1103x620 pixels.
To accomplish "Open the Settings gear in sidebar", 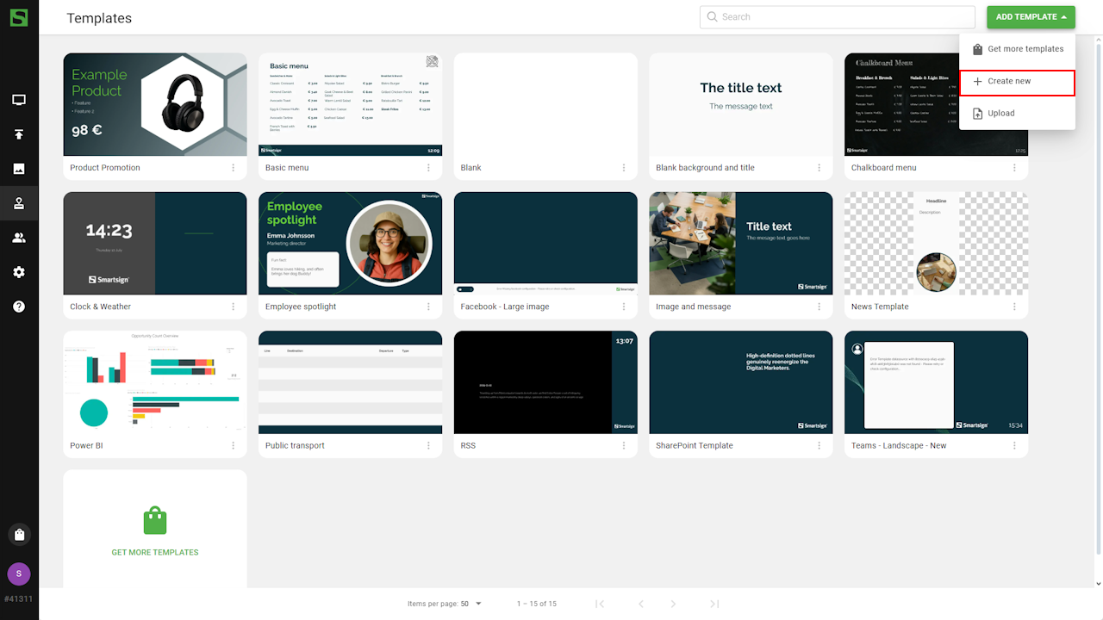I will click(x=19, y=272).
